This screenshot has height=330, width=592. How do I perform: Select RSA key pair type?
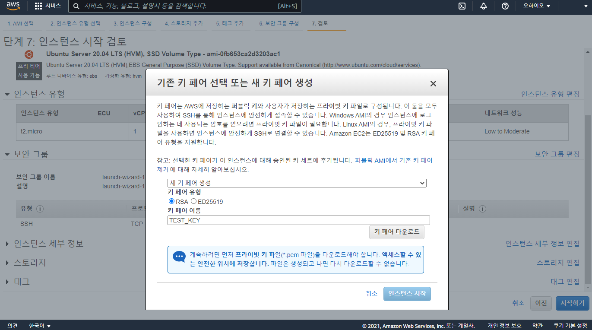pos(171,201)
